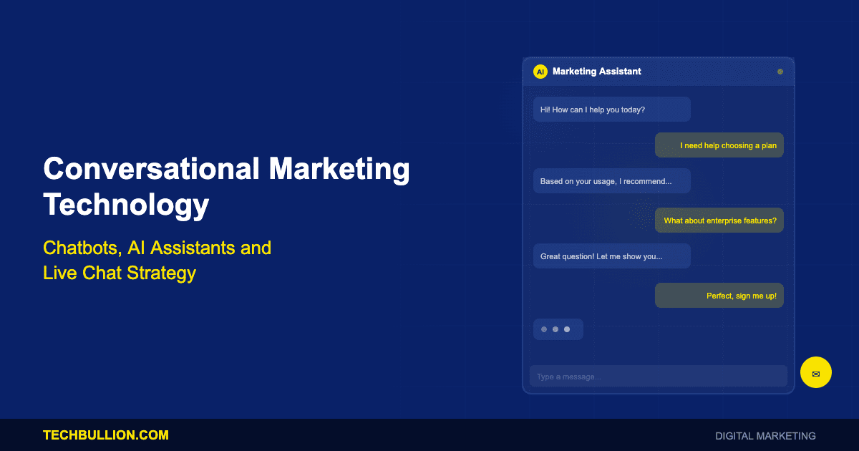Open the TECHBULLION.COM link
Viewport: 859px width, 451px height.
click(106, 435)
